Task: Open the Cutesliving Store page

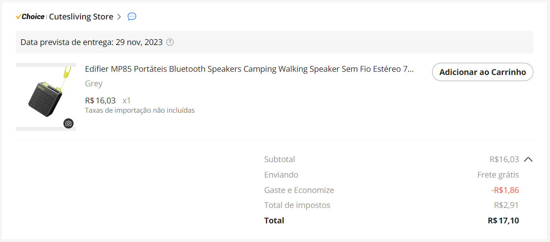Action: pos(81,17)
